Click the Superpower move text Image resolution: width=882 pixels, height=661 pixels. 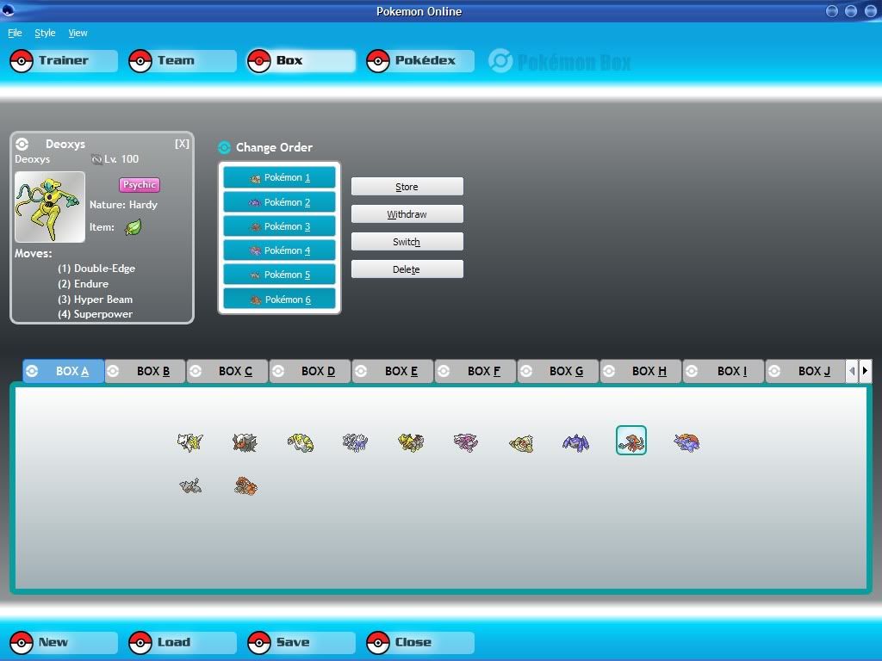tap(95, 314)
